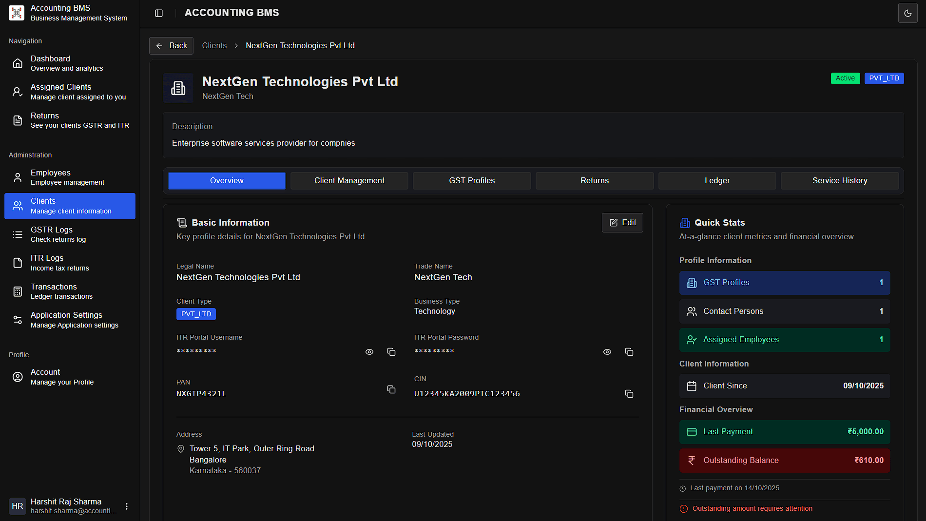Click the Clients breadcrumb link
The width and height of the screenshot is (926, 521).
(214, 46)
